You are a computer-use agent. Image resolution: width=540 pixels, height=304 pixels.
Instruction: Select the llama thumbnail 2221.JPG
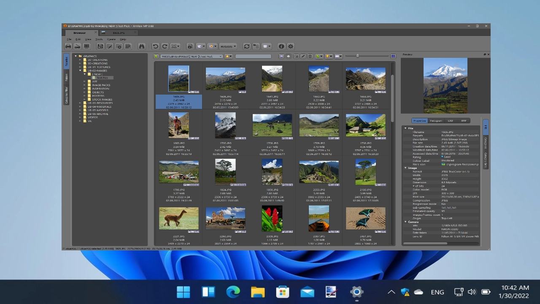tap(179, 219)
